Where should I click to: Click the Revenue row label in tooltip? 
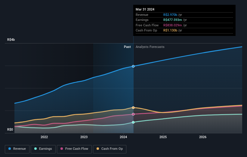142,15
